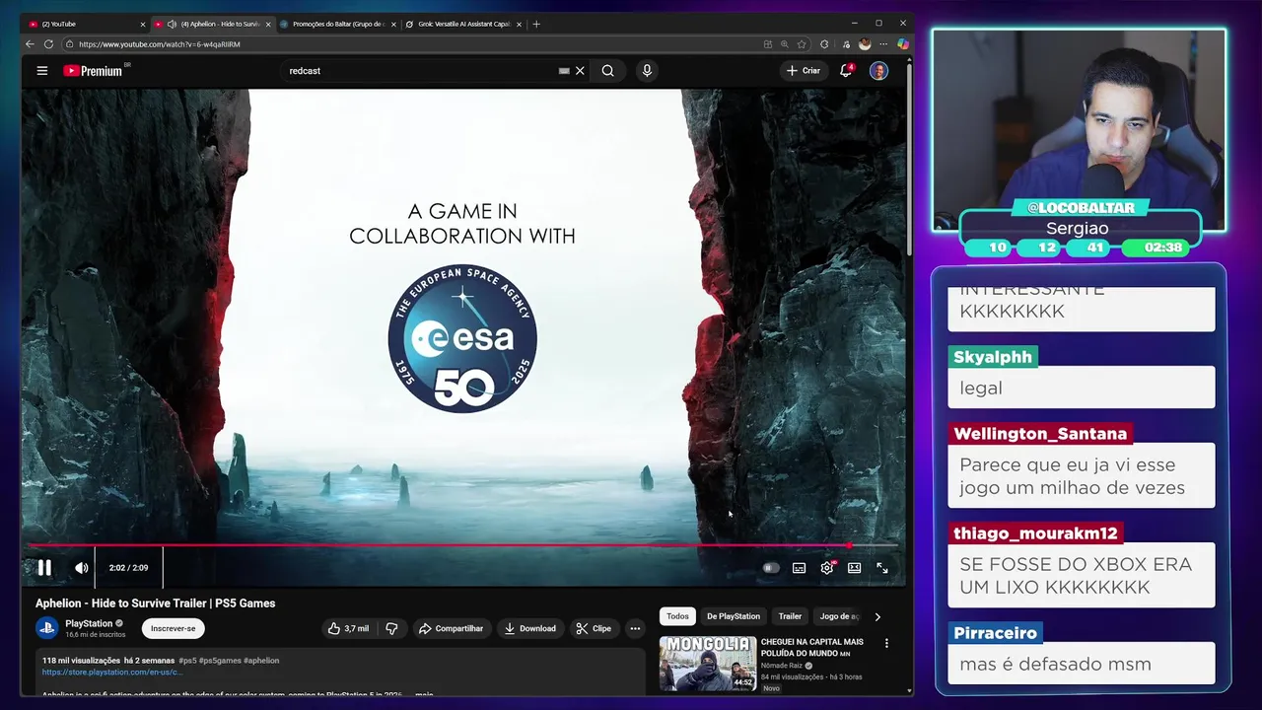Pause the Aphelion trailer video

click(44, 568)
